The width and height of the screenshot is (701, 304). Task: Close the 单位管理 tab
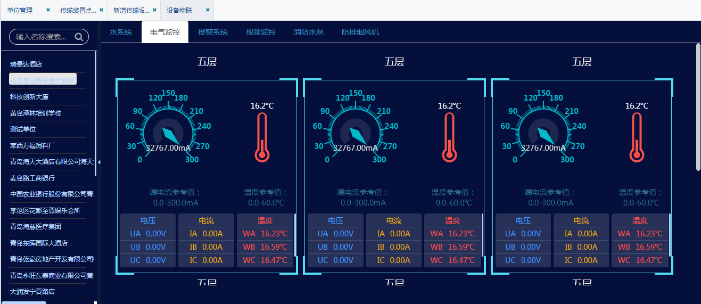[x=48, y=10]
